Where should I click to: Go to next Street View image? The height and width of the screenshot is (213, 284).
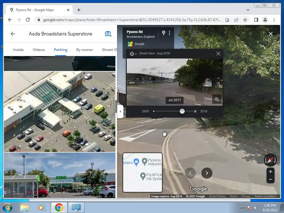[x=207, y=173]
